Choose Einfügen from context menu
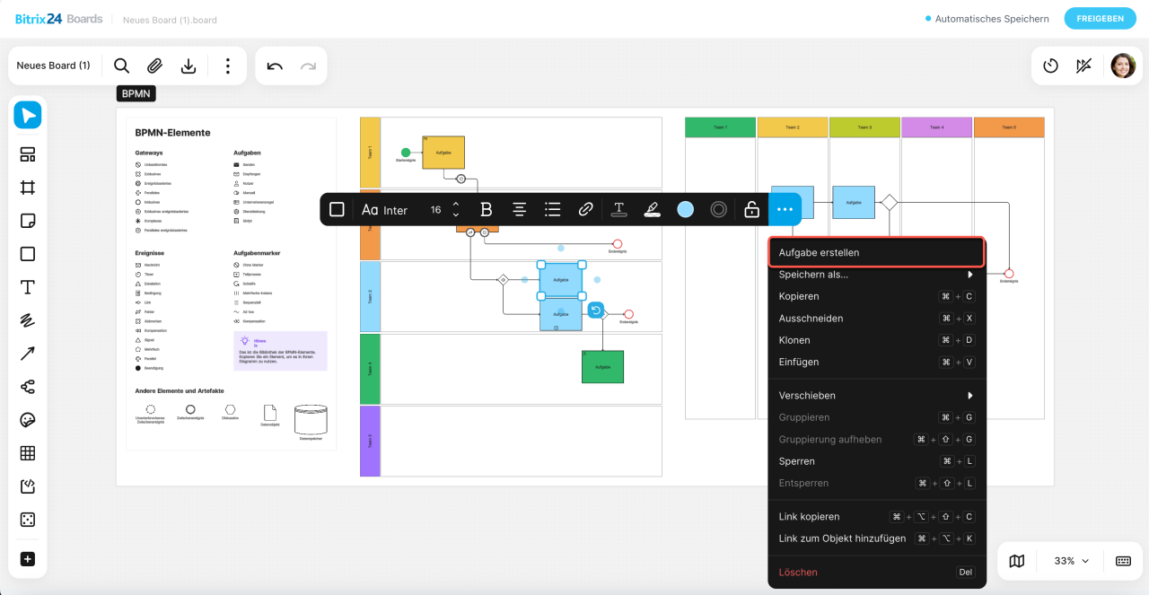The height and width of the screenshot is (595, 1149). pos(877,362)
